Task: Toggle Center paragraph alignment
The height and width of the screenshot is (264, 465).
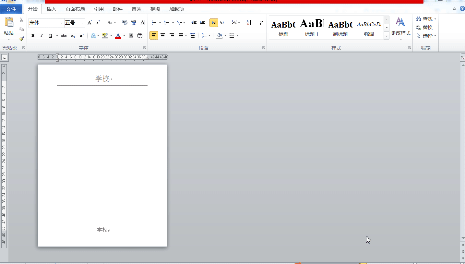Action: coord(163,35)
